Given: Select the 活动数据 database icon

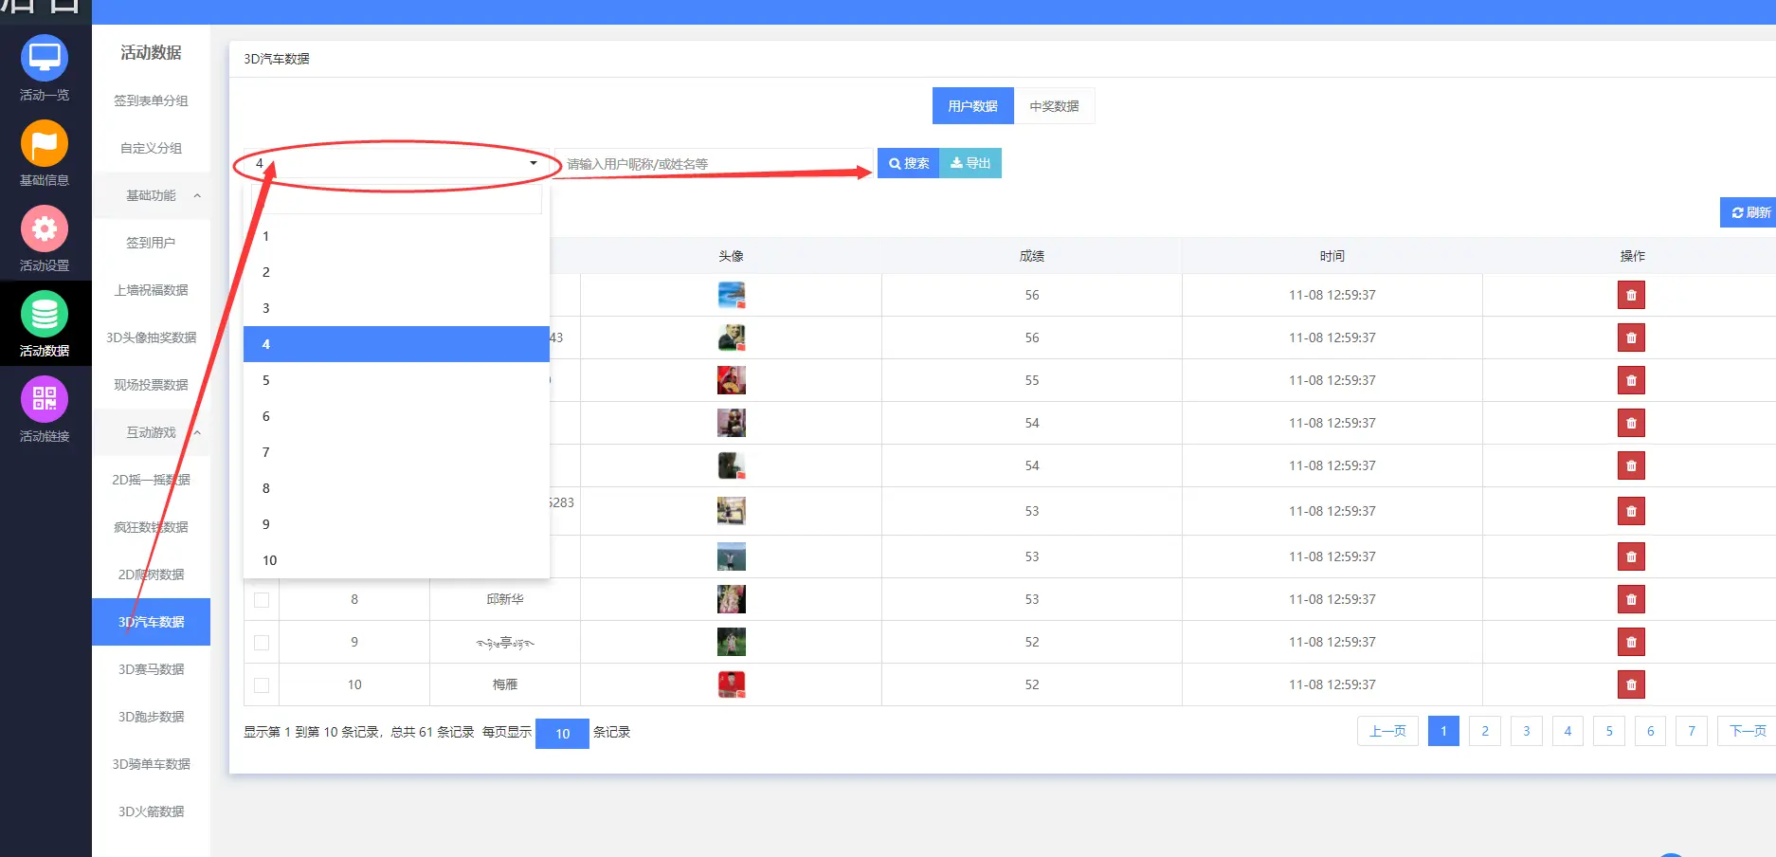Looking at the screenshot, I should (44, 315).
